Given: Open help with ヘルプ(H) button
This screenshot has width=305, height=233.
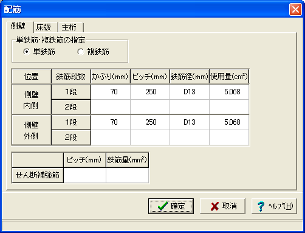Looking at the screenshot, I should point(274,206).
